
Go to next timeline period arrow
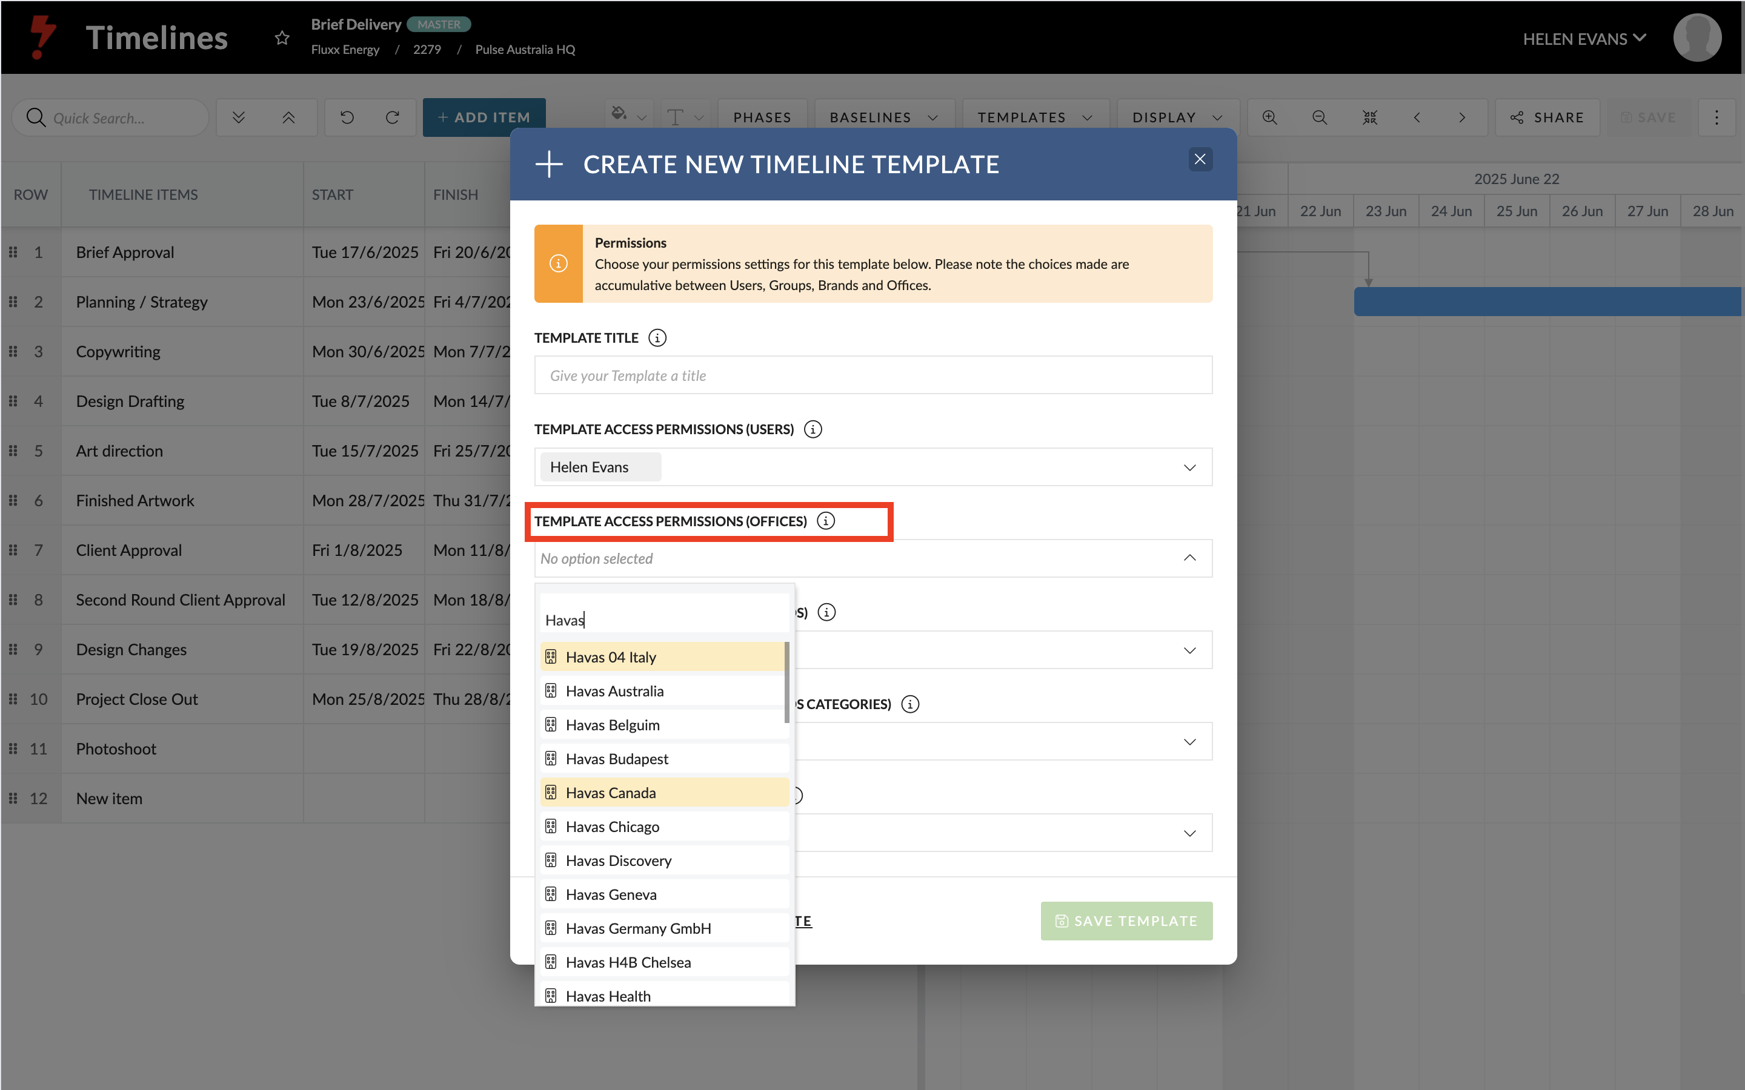pyautogui.click(x=1462, y=117)
